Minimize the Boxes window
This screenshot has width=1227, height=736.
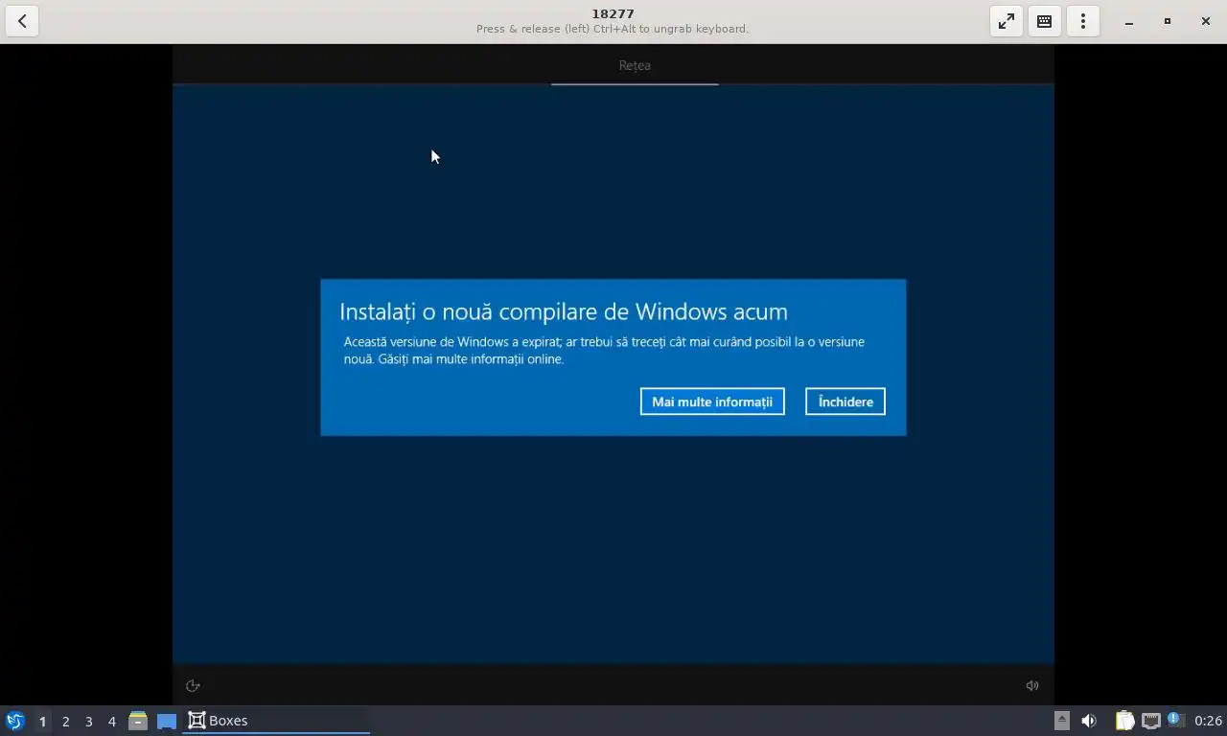1129,21
